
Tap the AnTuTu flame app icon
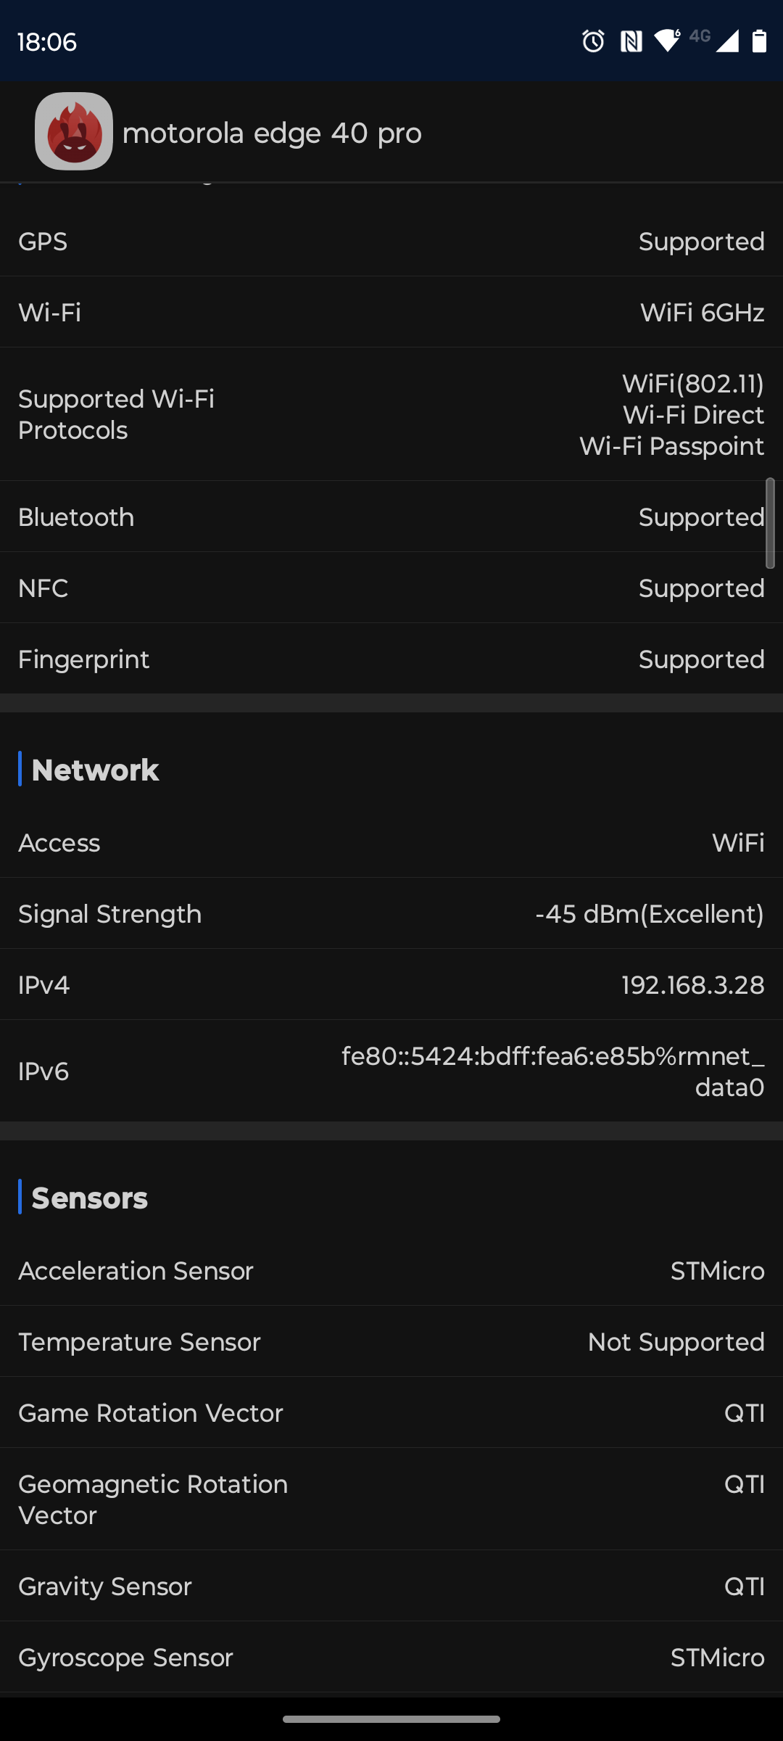74,131
